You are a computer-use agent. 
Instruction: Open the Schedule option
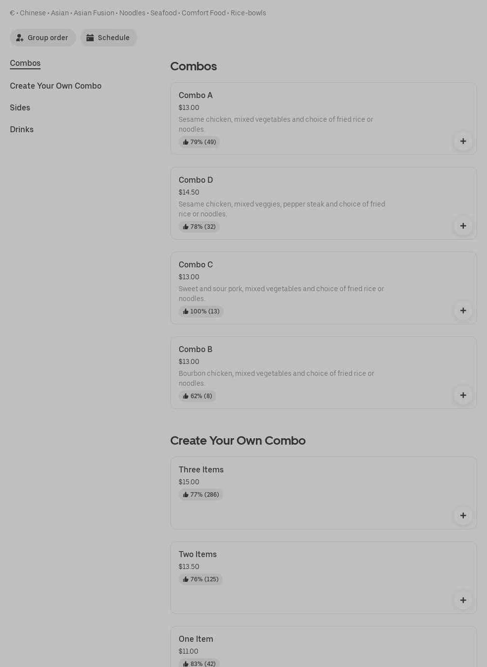click(108, 38)
